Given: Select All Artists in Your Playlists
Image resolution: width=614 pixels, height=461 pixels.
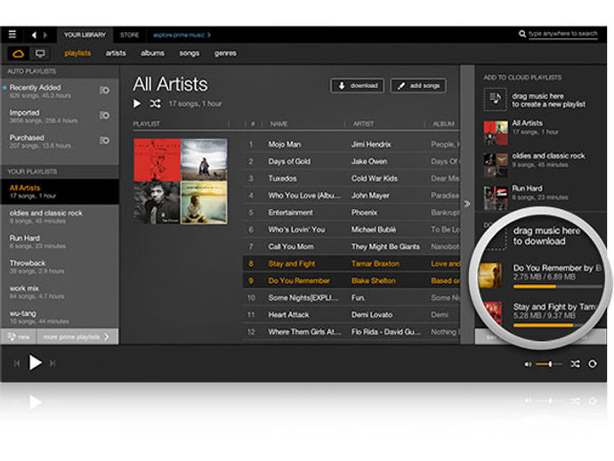Looking at the screenshot, I should [60, 191].
